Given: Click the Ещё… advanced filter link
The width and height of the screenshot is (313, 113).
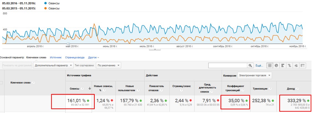Looking at the screenshot, I should click(259, 65).
